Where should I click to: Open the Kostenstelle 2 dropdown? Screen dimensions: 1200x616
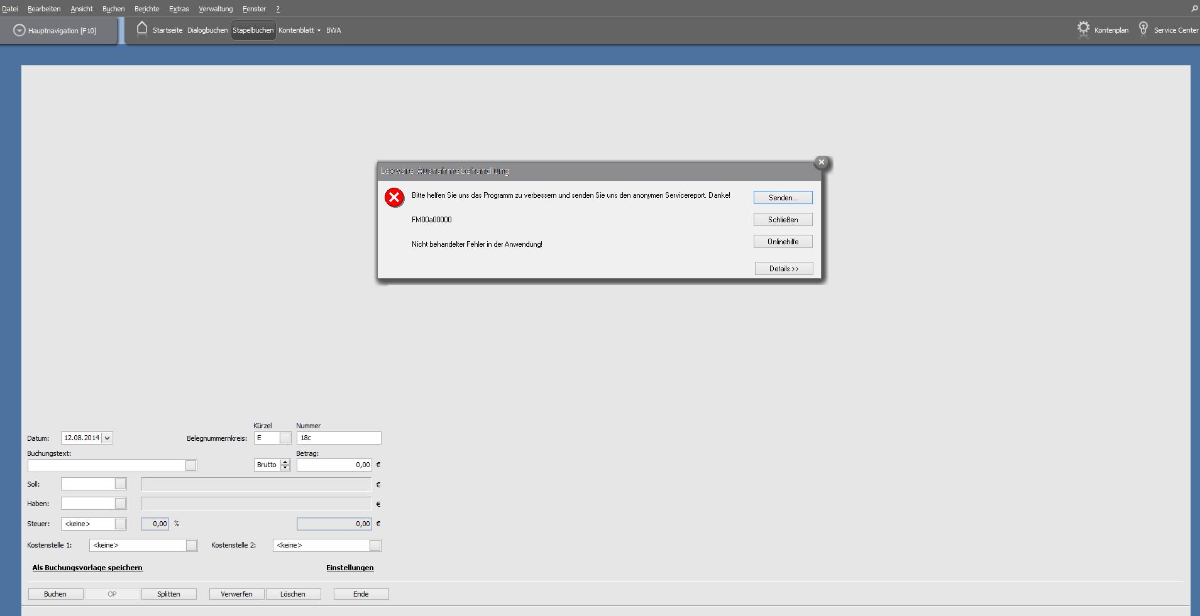pos(375,545)
